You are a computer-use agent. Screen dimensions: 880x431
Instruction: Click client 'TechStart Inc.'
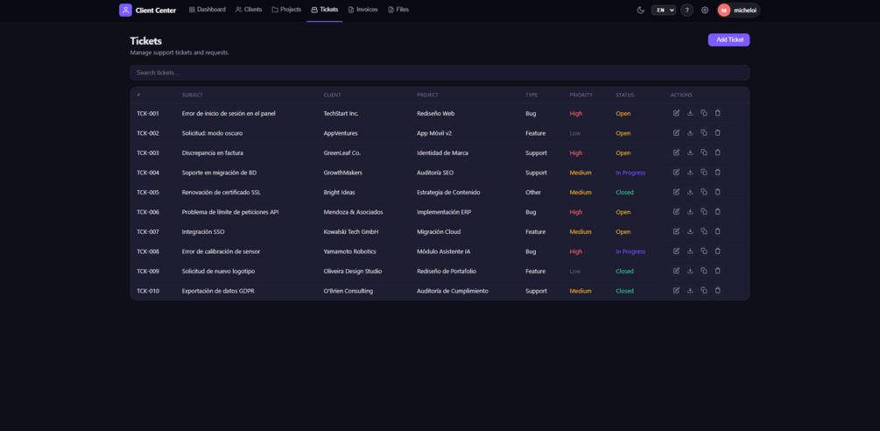click(341, 113)
